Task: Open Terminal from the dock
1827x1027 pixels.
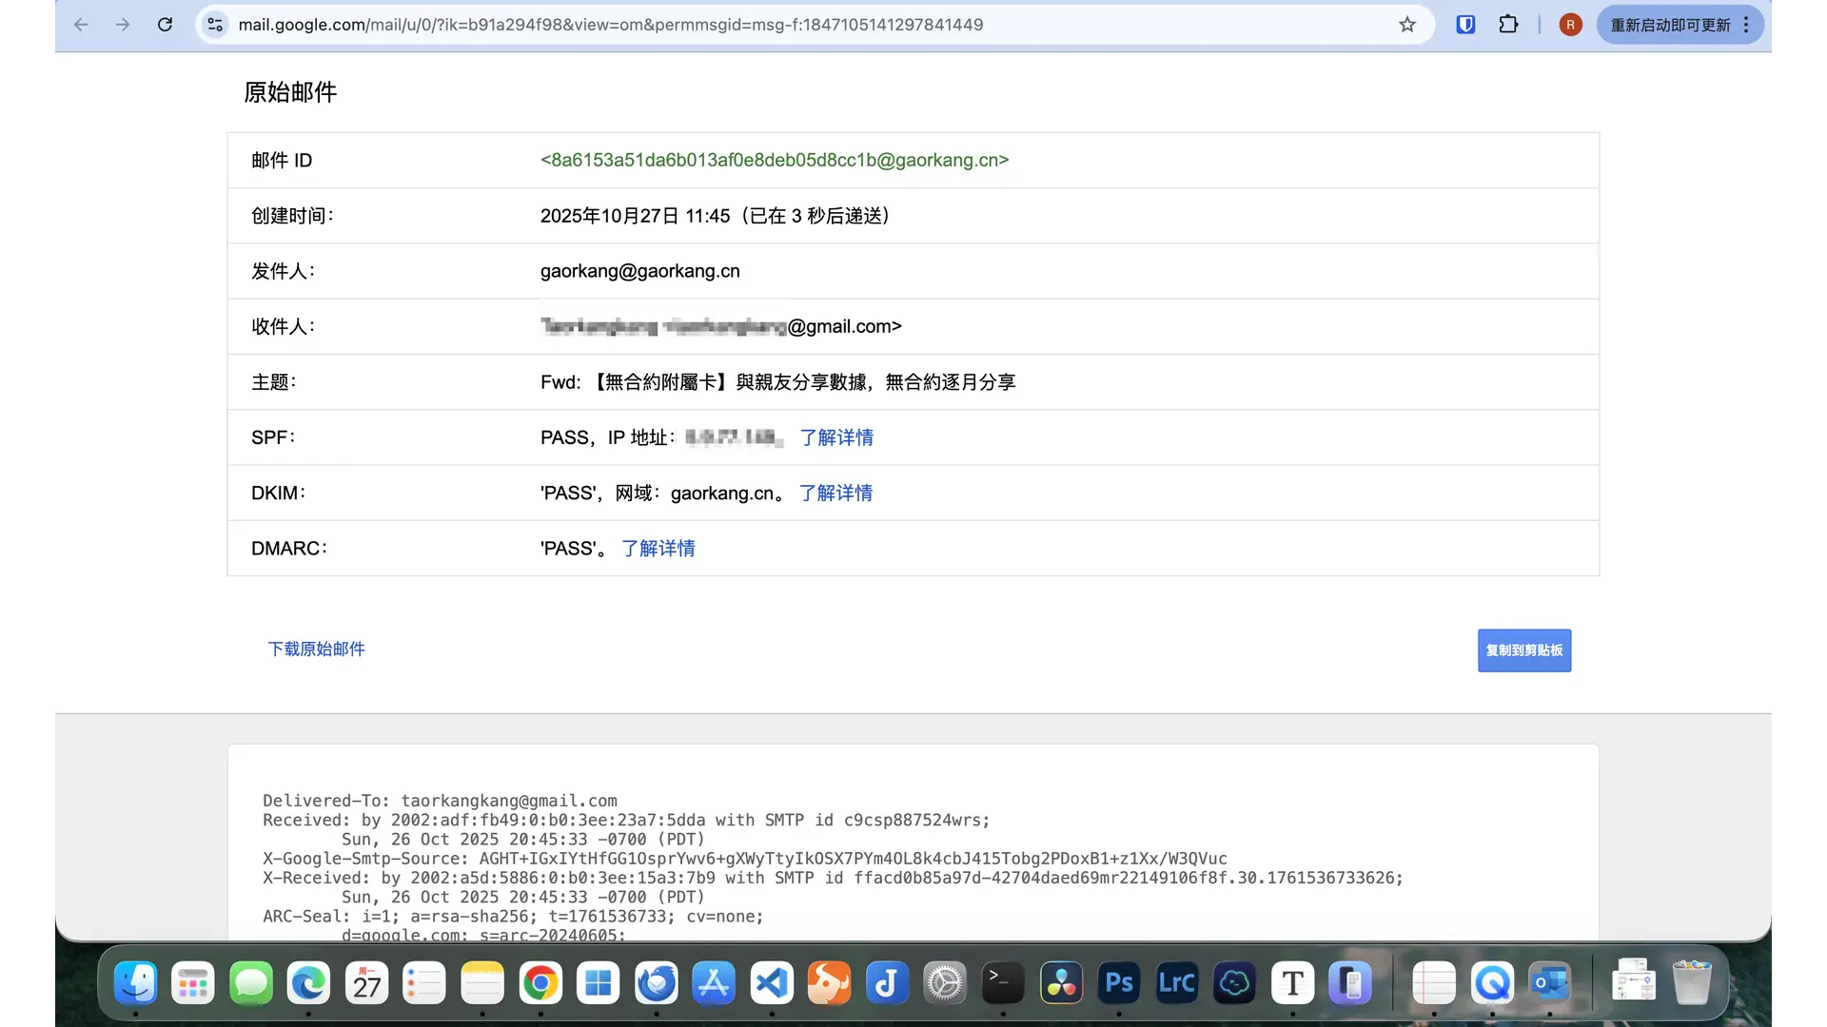Action: pyautogui.click(x=1003, y=983)
